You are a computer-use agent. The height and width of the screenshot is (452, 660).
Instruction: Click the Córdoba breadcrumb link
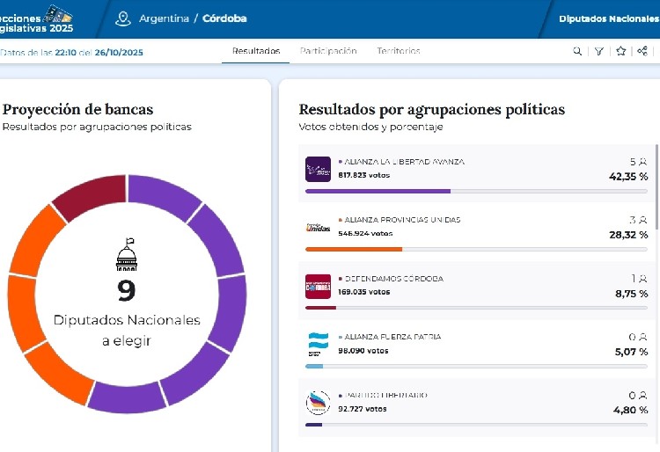pos(224,18)
